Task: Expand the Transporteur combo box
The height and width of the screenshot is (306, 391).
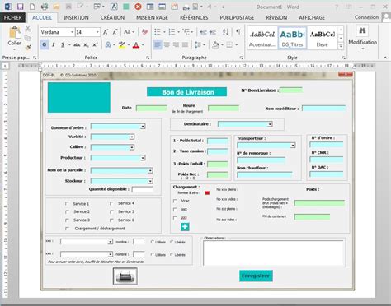Action: tap(293, 146)
